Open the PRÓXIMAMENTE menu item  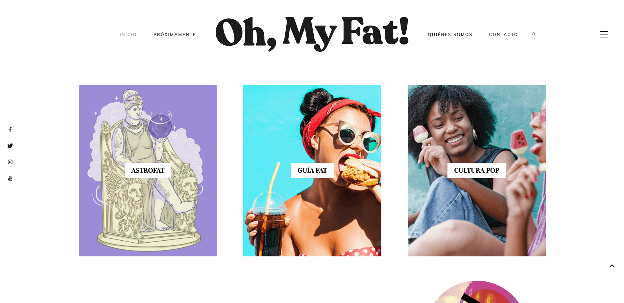[x=175, y=34]
